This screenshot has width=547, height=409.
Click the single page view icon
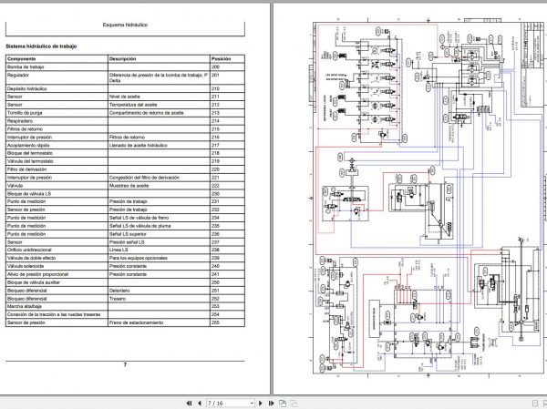tap(535, 404)
